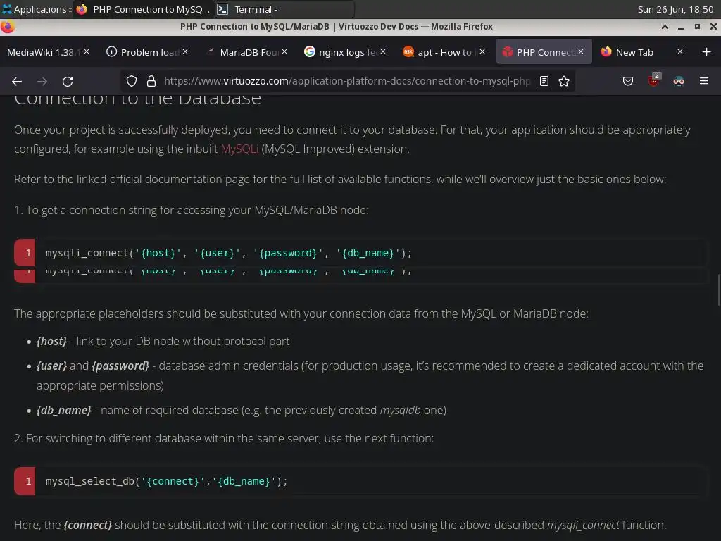Click the {db_name} bullet item text
This screenshot has width=721, height=541.
(x=242, y=411)
